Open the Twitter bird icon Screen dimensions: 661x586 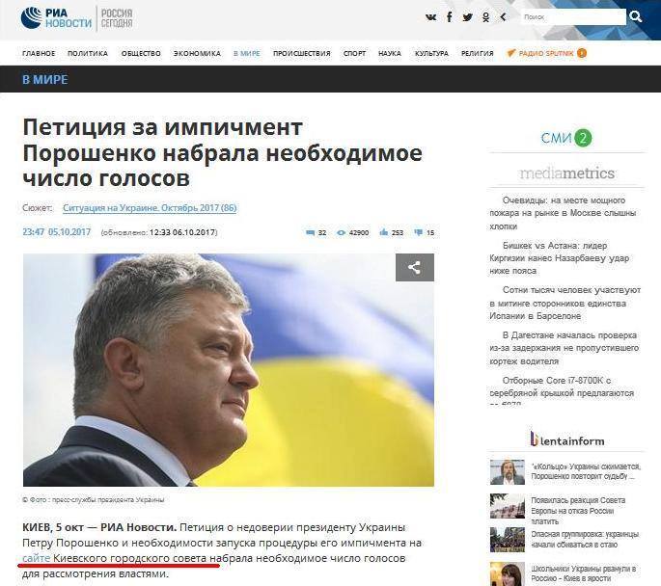(467, 17)
